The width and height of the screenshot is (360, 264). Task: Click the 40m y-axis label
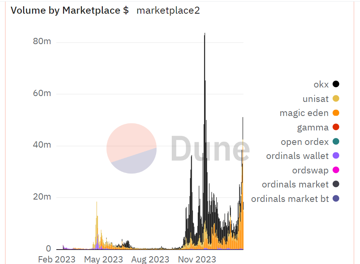(x=42, y=145)
